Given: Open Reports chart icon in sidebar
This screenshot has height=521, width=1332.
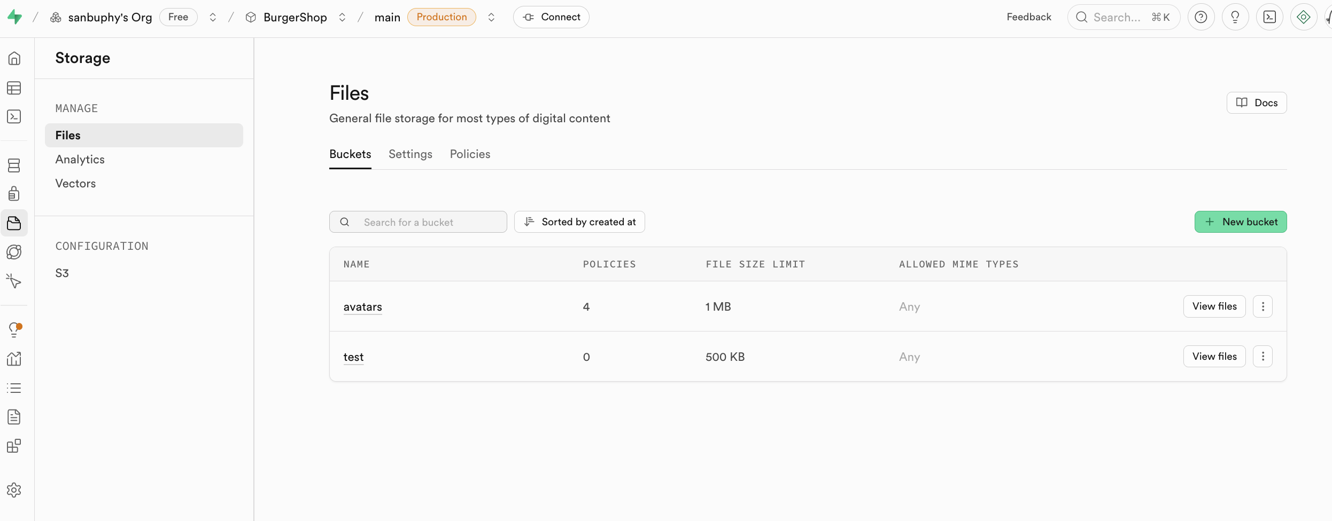Looking at the screenshot, I should point(14,359).
